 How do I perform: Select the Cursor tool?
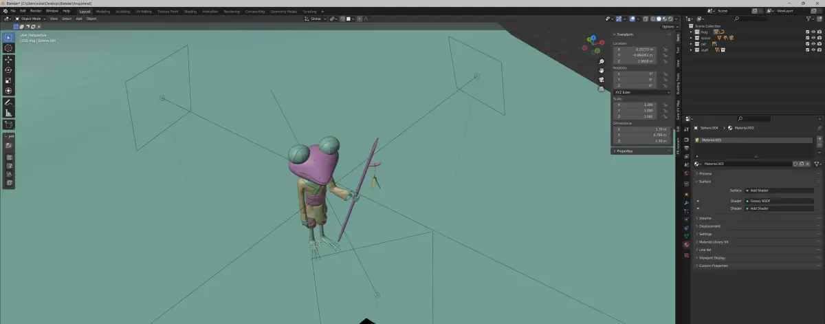pos(9,47)
